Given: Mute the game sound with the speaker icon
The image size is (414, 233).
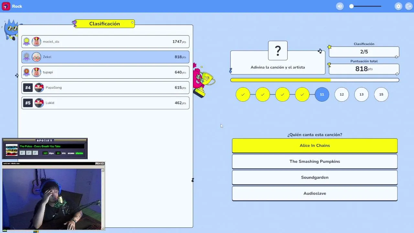Looking at the screenshot, I should pyautogui.click(x=340, y=6).
